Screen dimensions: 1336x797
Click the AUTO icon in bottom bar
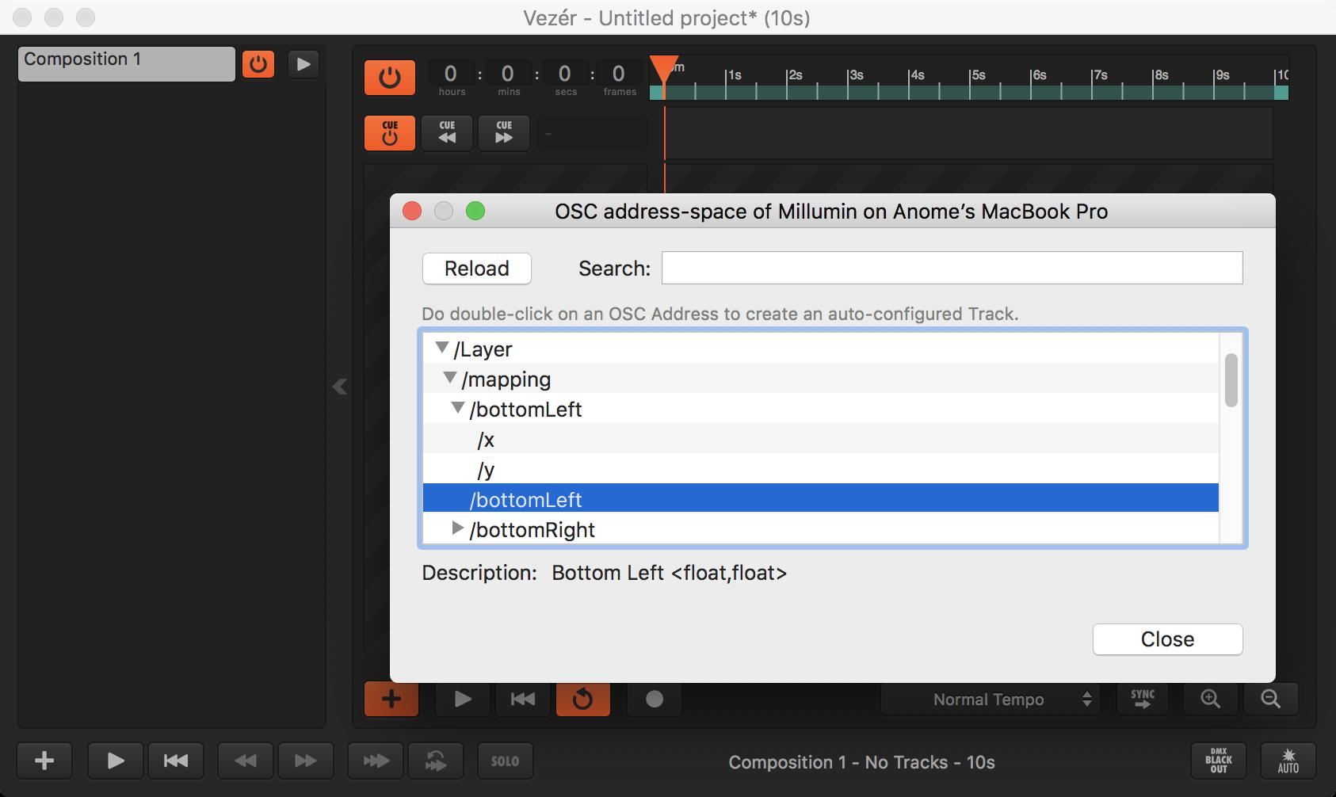1288,761
